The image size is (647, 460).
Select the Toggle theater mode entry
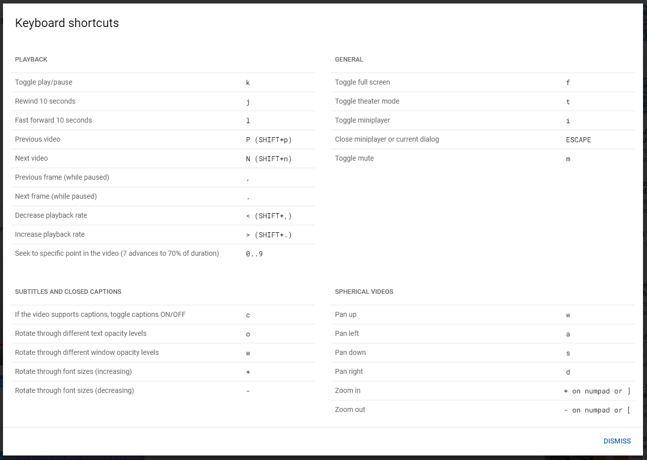point(483,102)
